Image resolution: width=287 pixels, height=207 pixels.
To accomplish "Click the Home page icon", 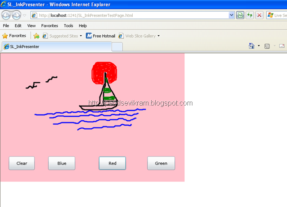I will (x=252, y=46).
